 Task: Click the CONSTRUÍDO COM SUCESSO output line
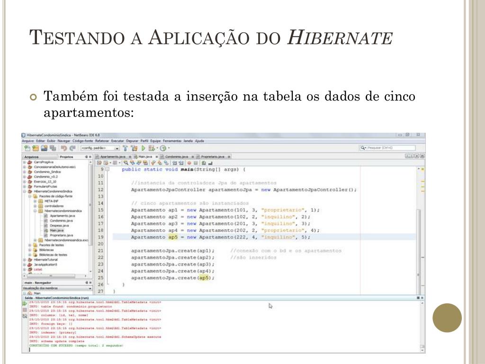pos(76,346)
